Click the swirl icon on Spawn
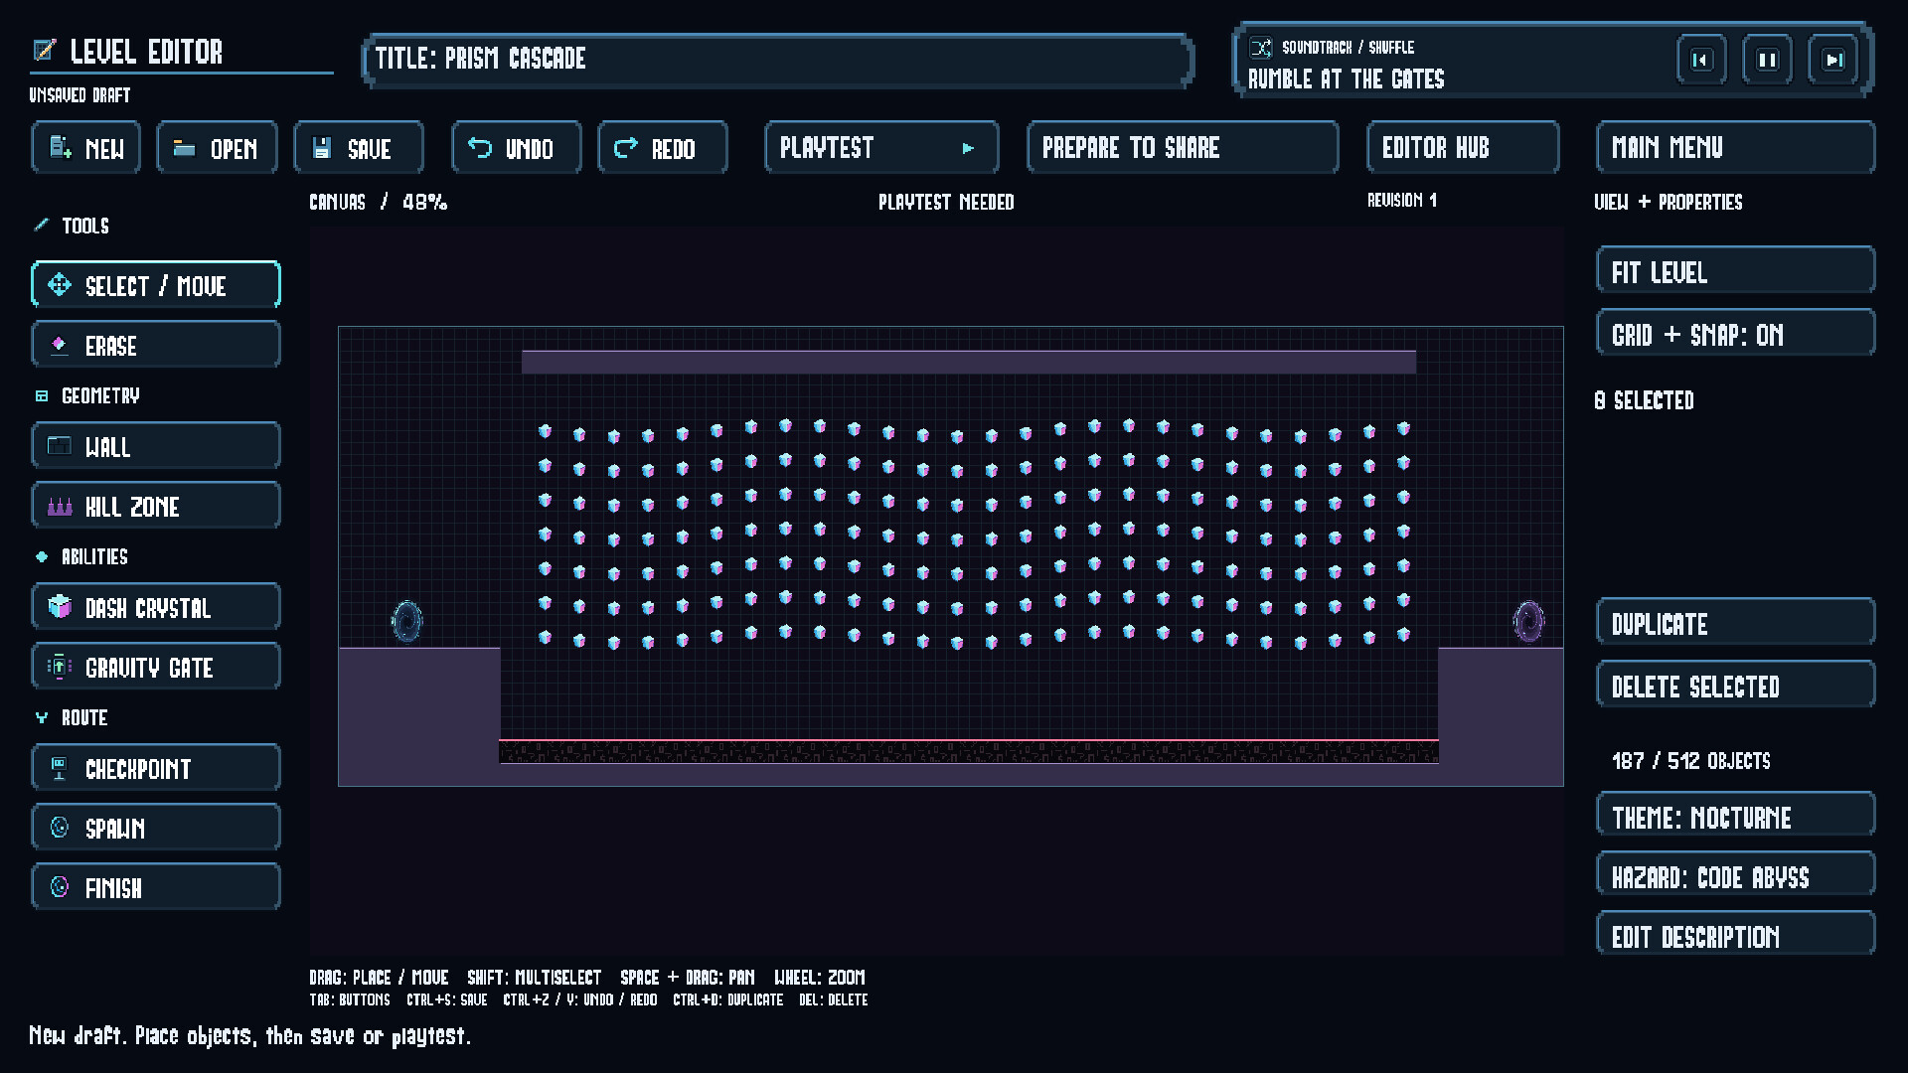Viewport: 1908px width, 1073px height. (x=60, y=827)
